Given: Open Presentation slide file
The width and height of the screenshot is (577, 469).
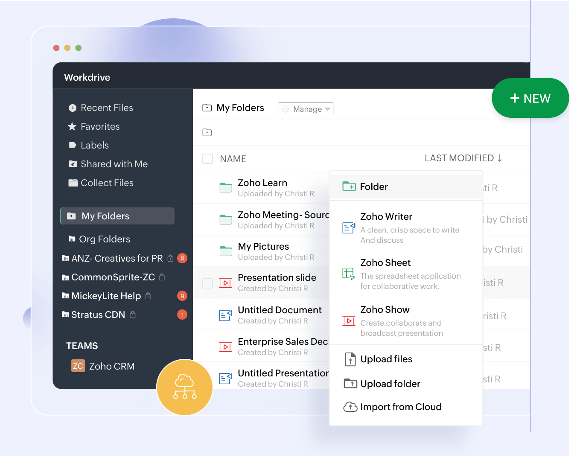Looking at the screenshot, I should (x=277, y=277).
